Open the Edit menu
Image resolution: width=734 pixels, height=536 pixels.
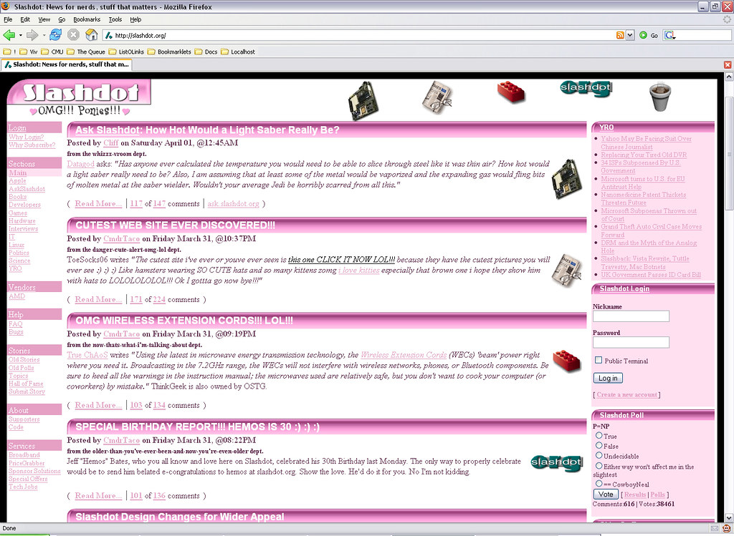[x=25, y=19]
